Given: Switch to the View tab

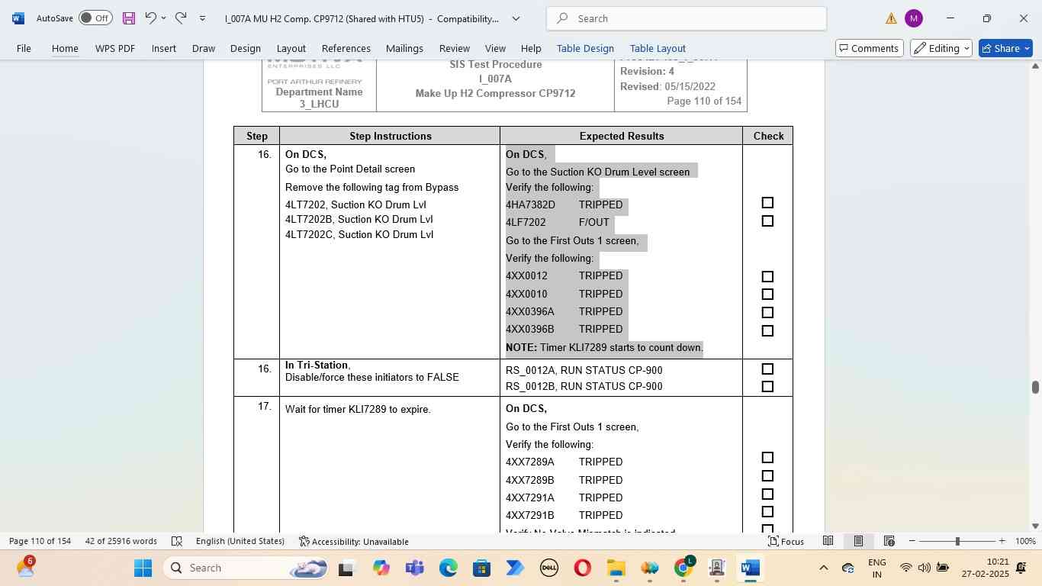Looking at the screenshot, I should tap(495, 48).
